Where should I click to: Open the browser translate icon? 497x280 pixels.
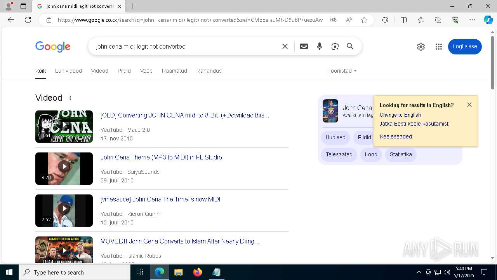point(333,20)
